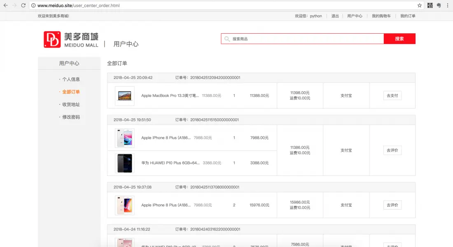This screenshot has height=247, width=453.
Task: Reload the page with the refresh icon
Action: click(23, 5)
